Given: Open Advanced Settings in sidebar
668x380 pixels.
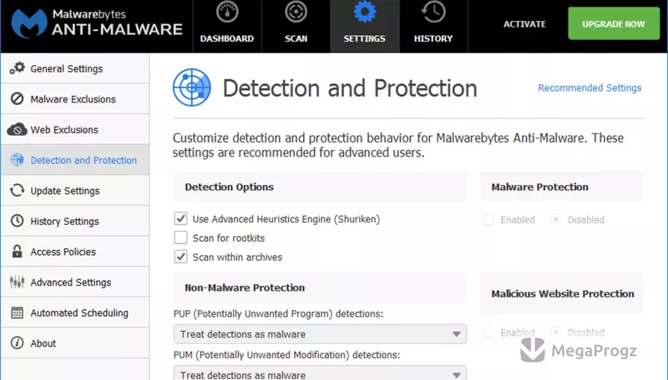Looking at the screenshot, I should 75,282.
